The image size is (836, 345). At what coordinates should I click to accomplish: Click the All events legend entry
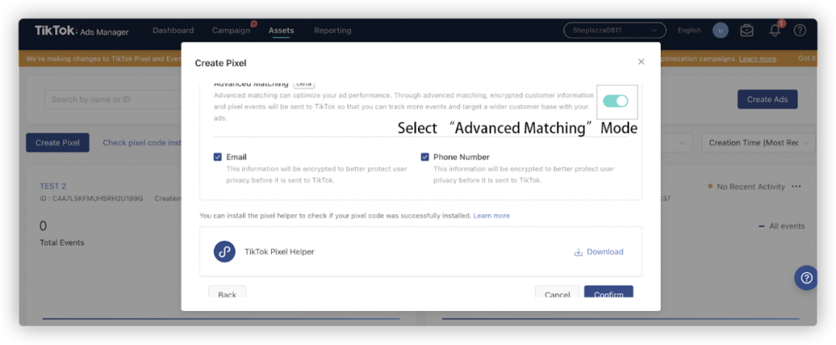pyautogui.click(x=782, y=227)
